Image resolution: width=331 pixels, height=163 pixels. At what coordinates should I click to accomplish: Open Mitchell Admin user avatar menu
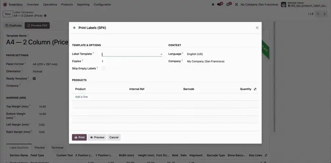[284, 4]
